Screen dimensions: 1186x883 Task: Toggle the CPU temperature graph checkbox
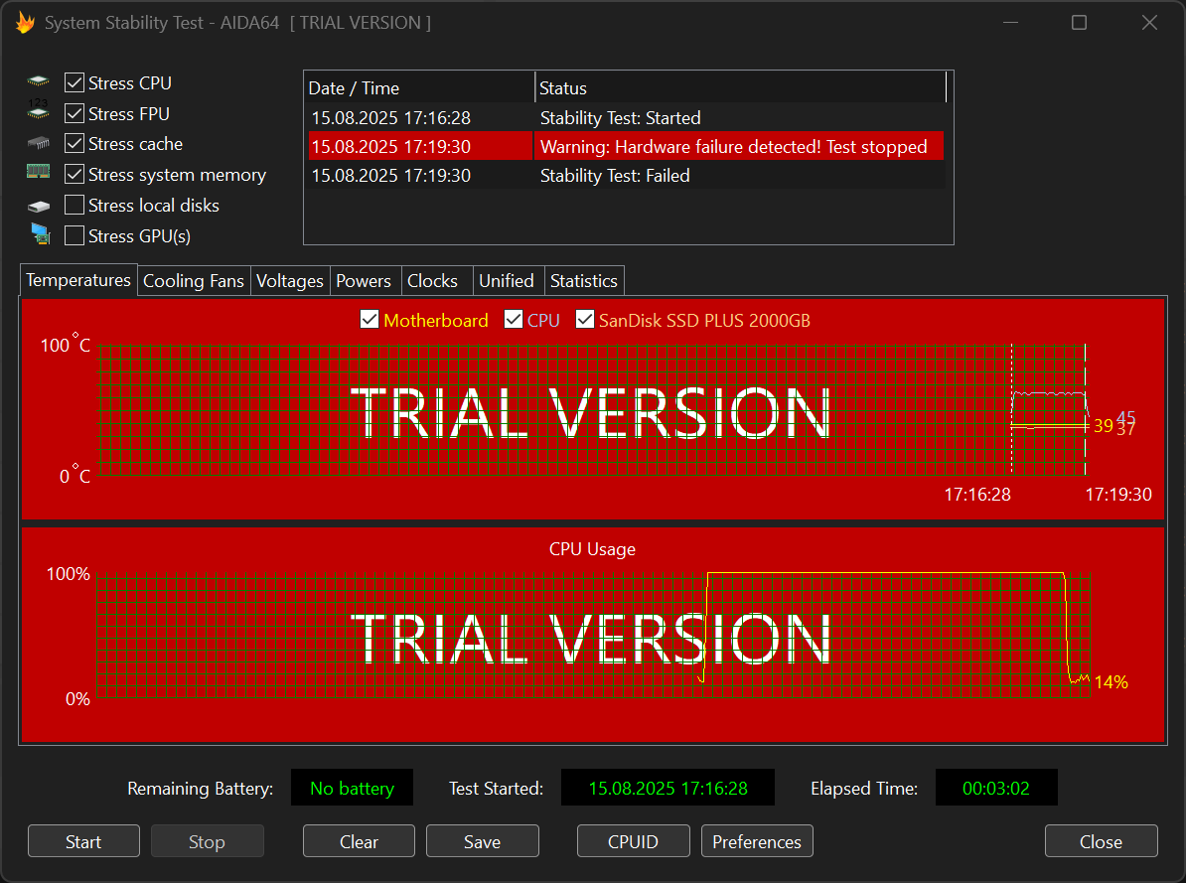click(x=514, y=319)
